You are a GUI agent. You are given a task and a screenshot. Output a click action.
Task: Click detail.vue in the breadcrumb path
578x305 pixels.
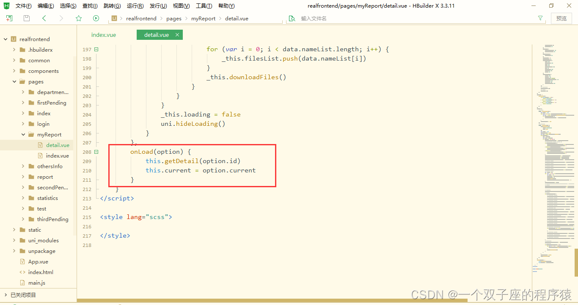pos(237,18)
